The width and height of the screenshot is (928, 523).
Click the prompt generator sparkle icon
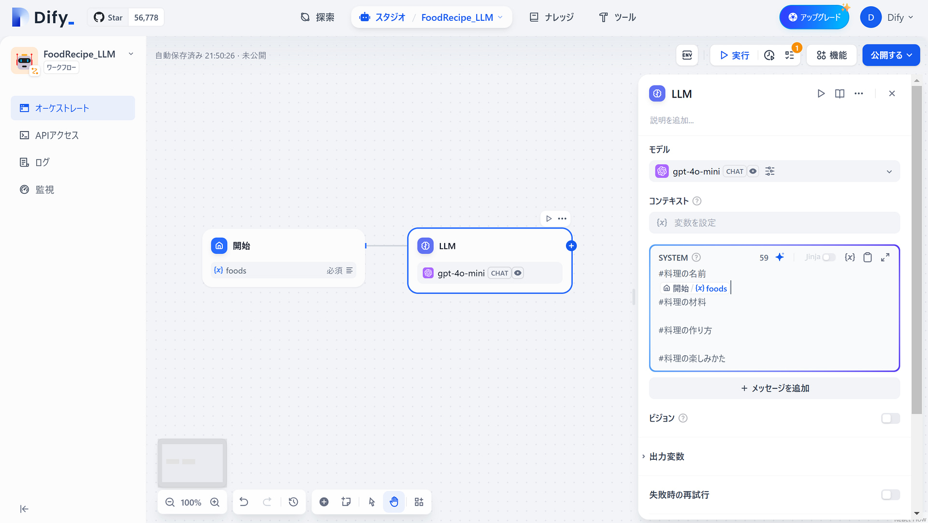tap(780, 257)
